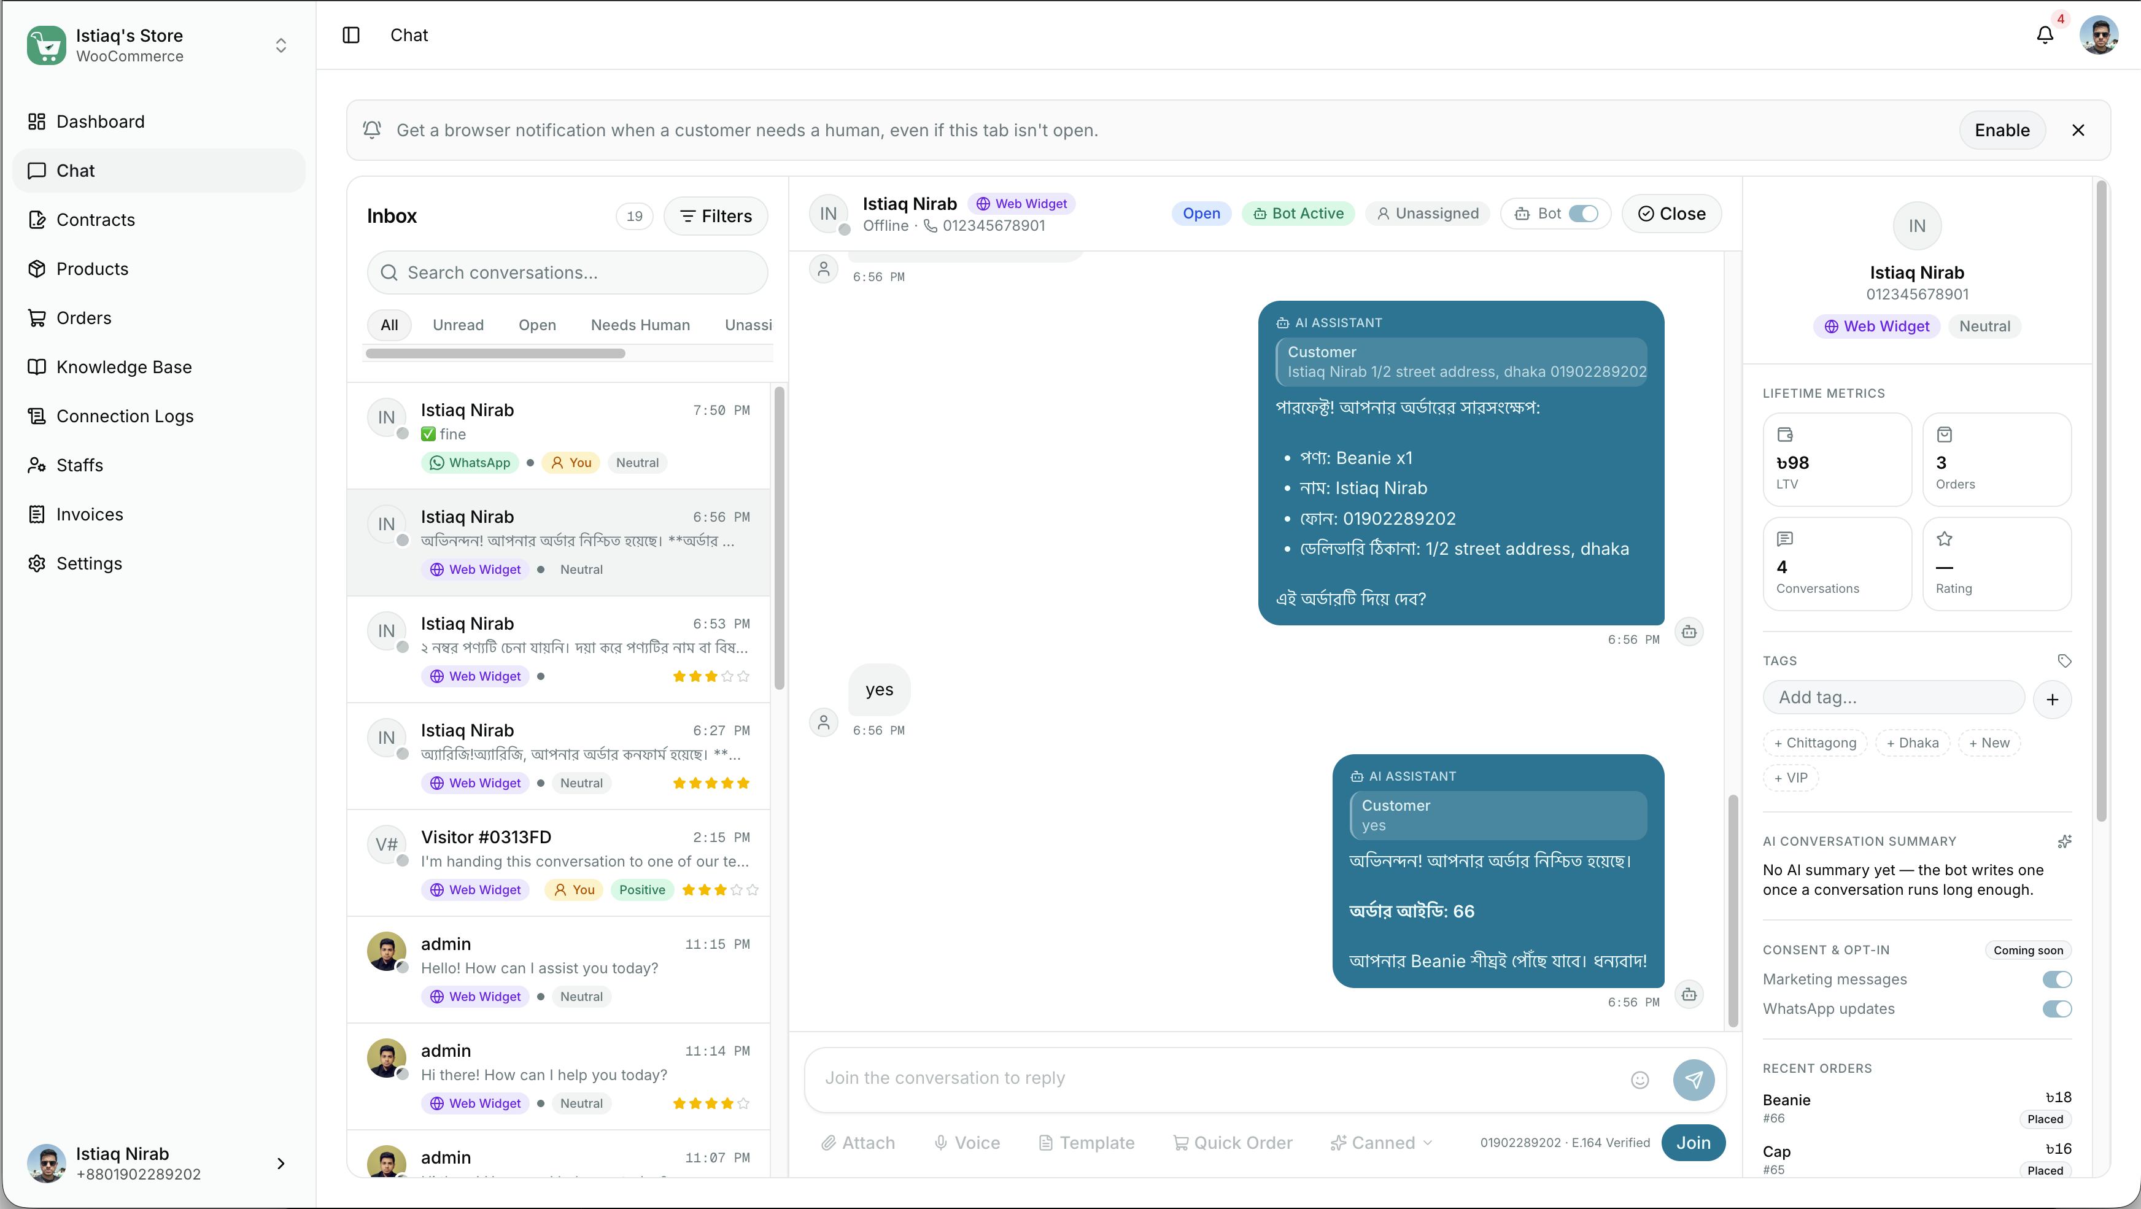The height and width of the screenshot is (1209, 2141).
Task: Dismiss the notification banner
Action: tap(2078, 131)
